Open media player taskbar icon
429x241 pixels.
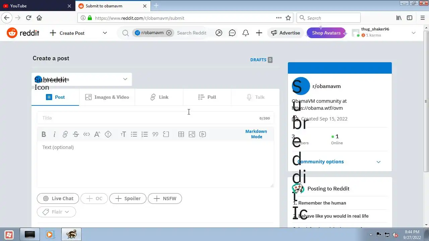(50, 235)
